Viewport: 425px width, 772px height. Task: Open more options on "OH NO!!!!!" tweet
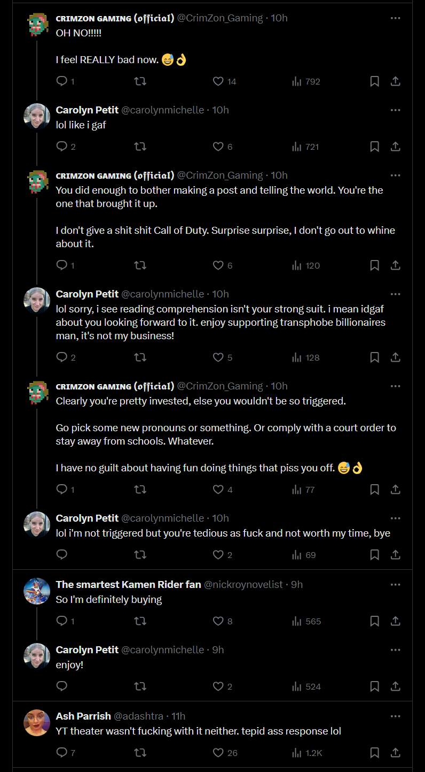pos(395,18)
